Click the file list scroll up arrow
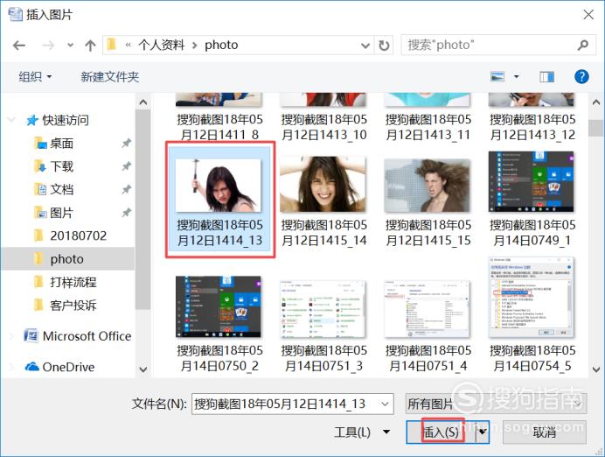605x457 pixels. click(596, 102)
